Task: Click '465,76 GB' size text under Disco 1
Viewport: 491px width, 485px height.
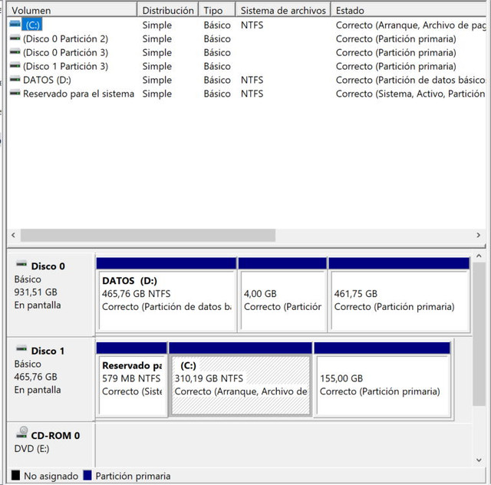Action: (x=36, y=377)
